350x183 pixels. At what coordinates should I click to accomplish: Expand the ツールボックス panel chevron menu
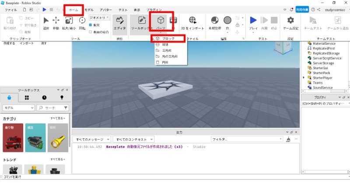point(58,90)
